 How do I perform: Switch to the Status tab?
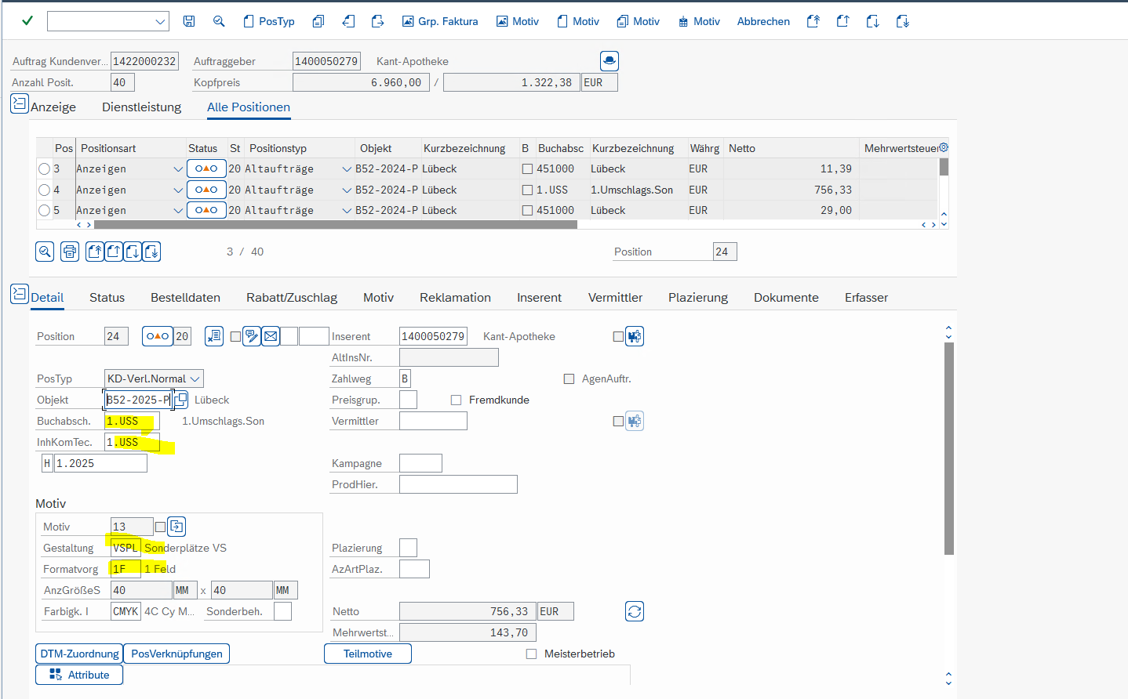107,297
